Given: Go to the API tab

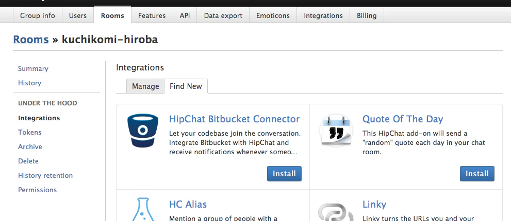Looking at the screenshot, I should point(185,15).
